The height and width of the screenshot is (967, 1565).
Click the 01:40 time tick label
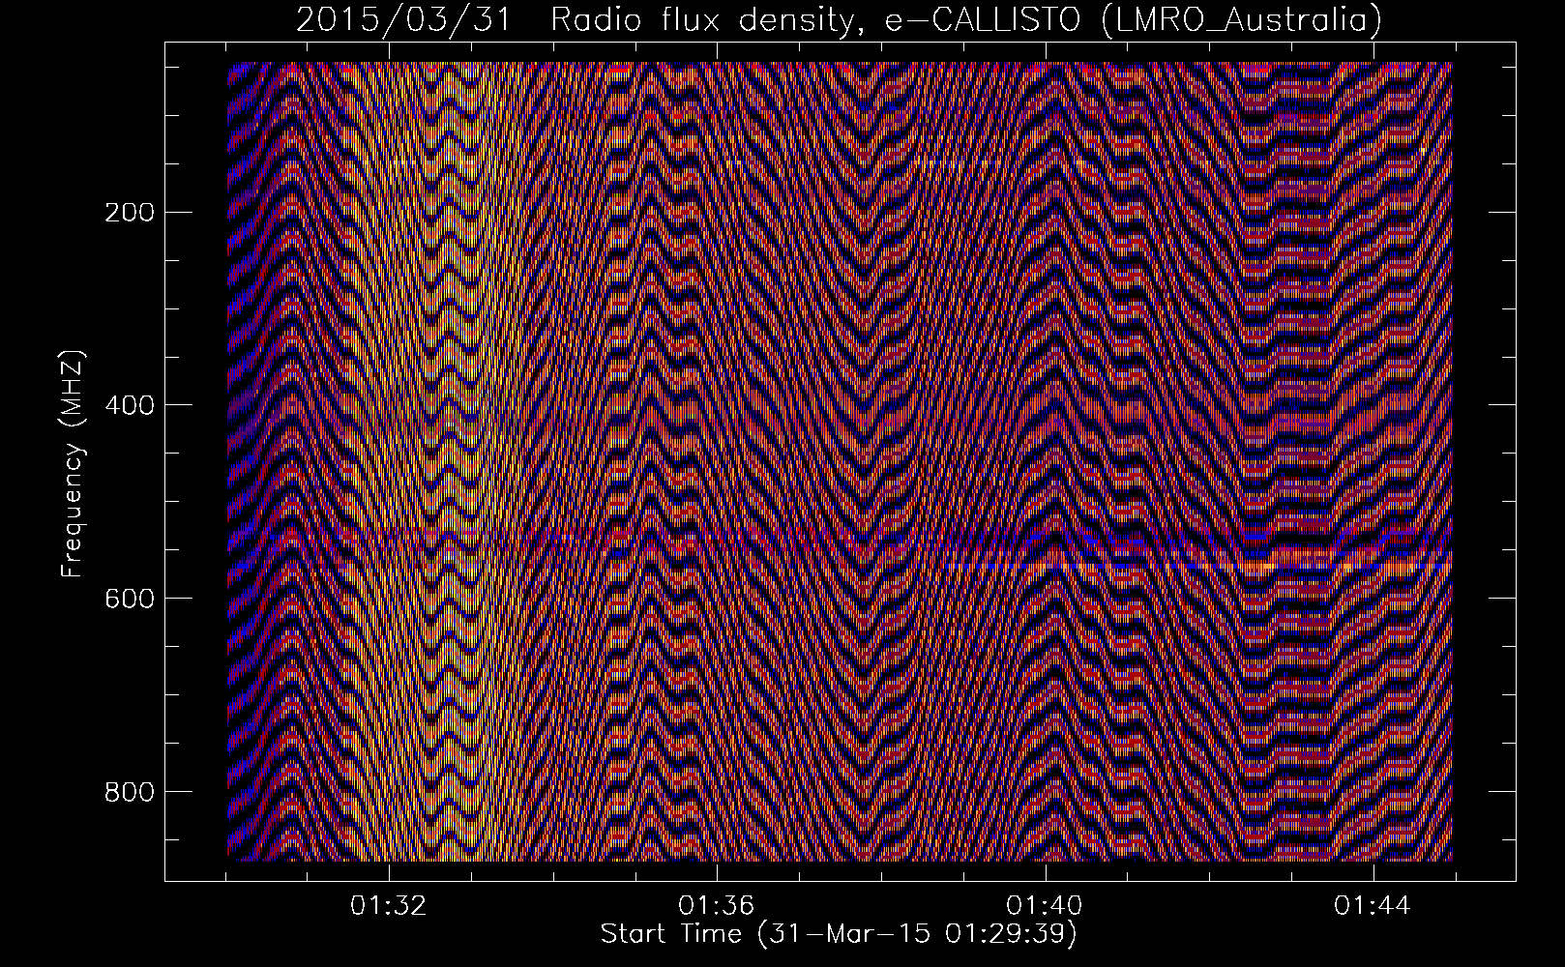click(1045, 906)
